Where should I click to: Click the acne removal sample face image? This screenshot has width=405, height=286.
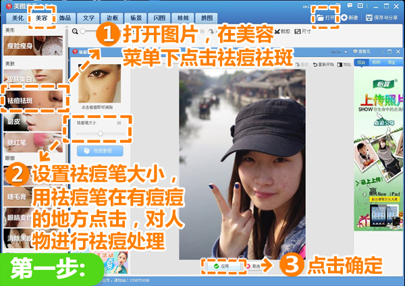99,84
